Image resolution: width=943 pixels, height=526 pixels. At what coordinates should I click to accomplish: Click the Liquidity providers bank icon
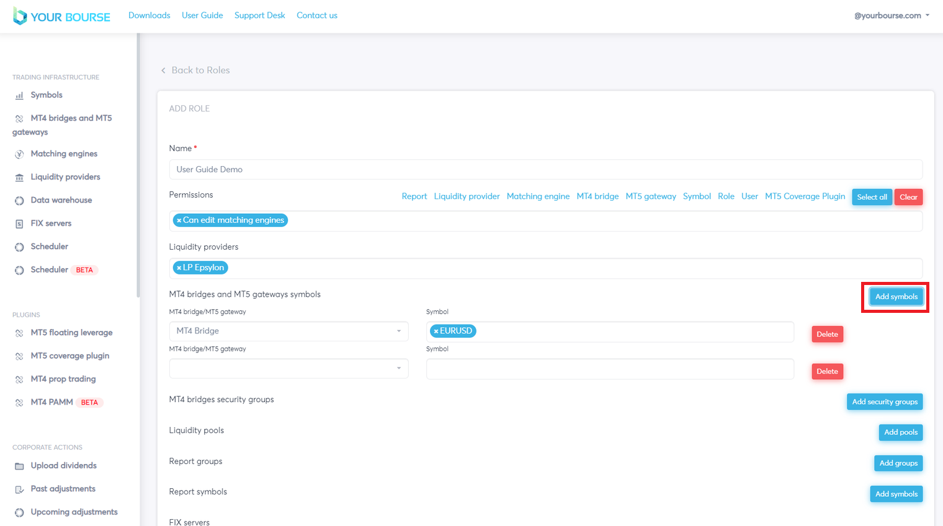tap(19, 177)
